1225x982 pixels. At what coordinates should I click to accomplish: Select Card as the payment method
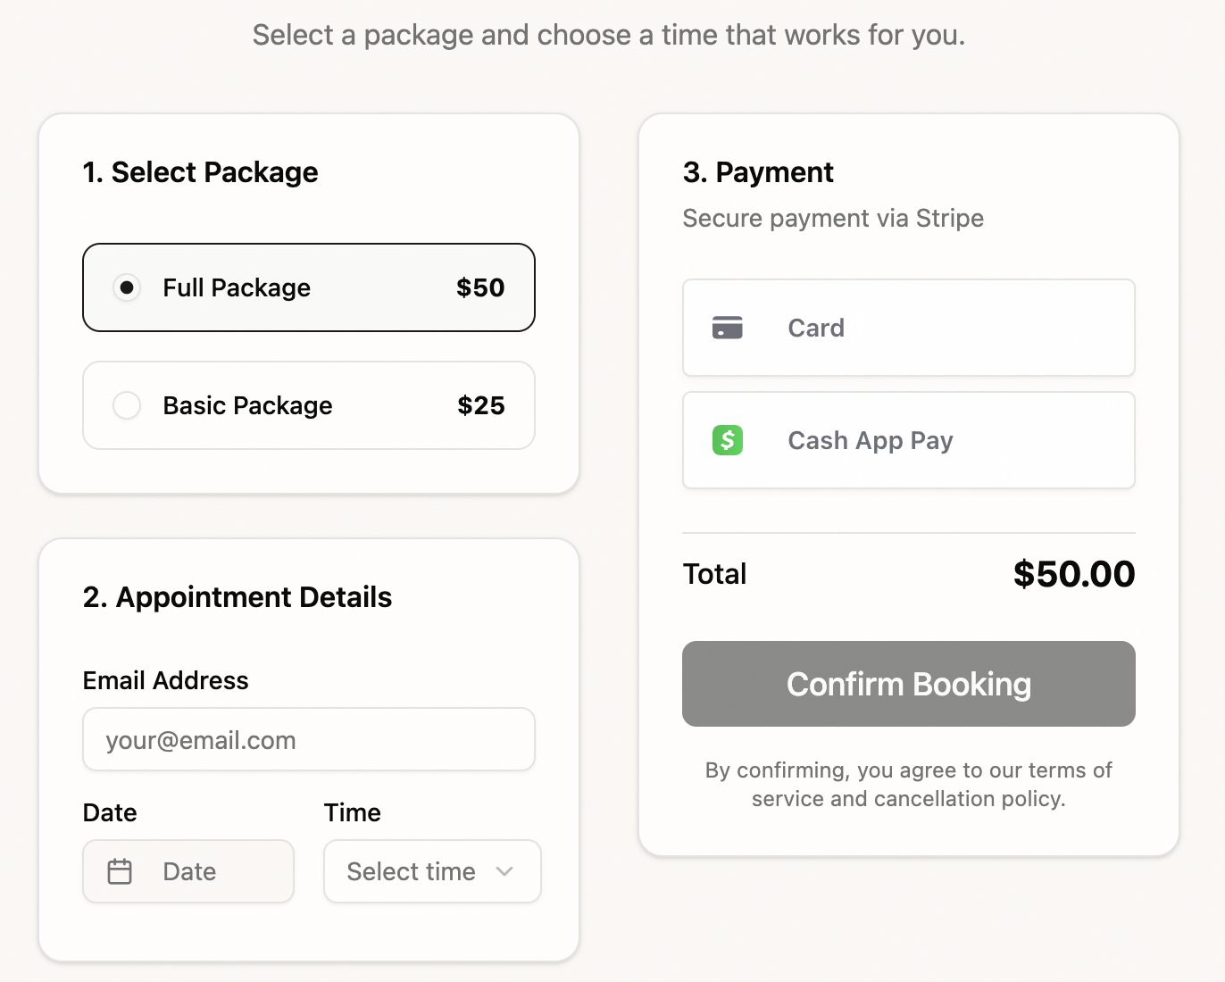tap(908, 328)
